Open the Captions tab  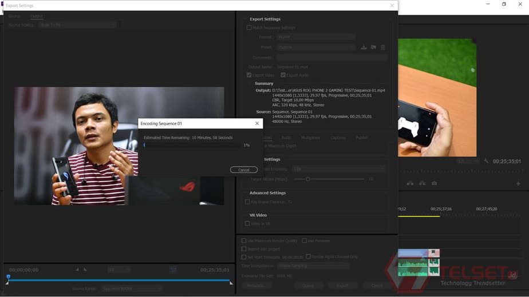tap(338, 138)
